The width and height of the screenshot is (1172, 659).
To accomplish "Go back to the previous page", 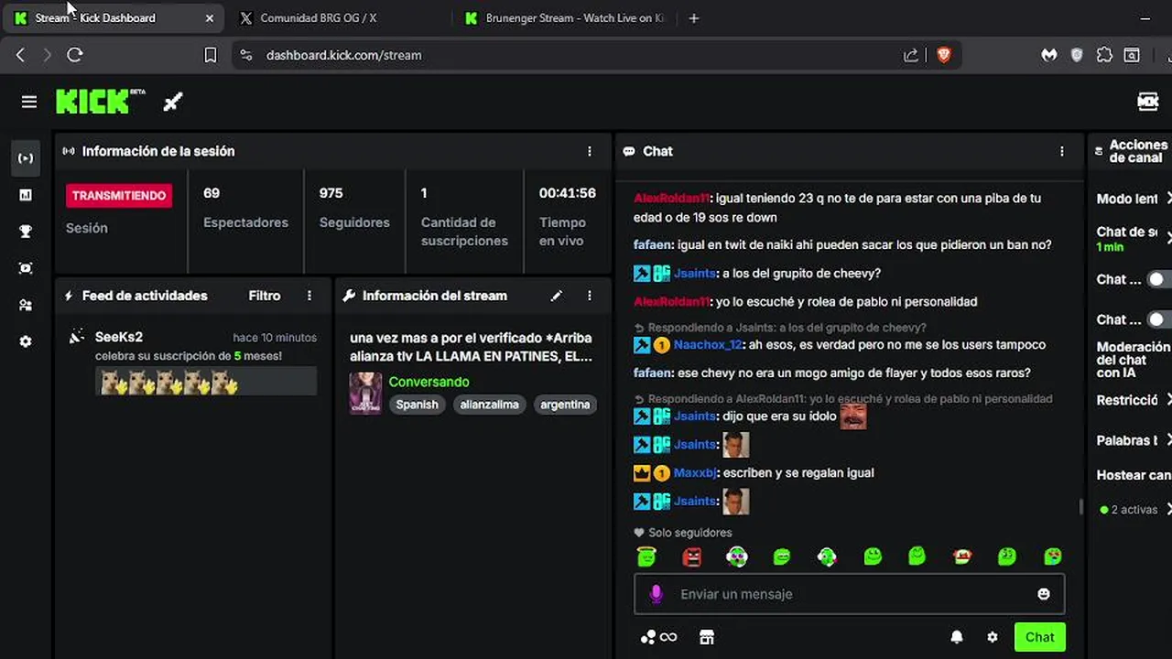I will click(x=20, y=55).
